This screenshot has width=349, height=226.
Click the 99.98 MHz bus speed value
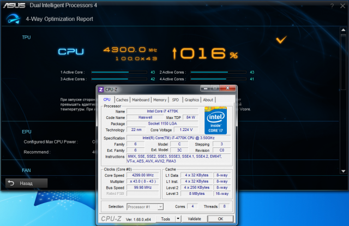point(143,187)
